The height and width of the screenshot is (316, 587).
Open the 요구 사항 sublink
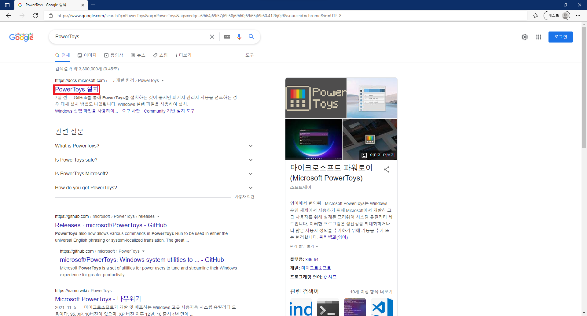131,111
